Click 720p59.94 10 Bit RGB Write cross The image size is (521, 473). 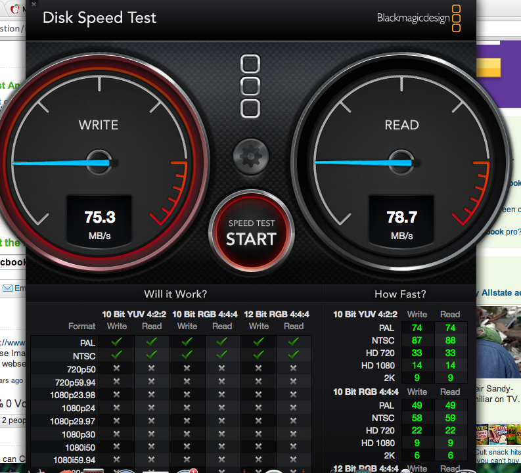(187, 381)
